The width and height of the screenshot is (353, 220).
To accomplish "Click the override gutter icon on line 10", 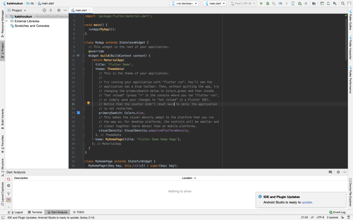I will pyautogui.click(x=78, y=56).
